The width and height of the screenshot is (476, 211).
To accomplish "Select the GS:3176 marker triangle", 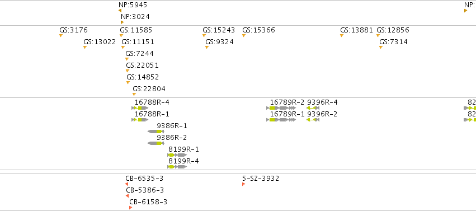I will 61,35.
